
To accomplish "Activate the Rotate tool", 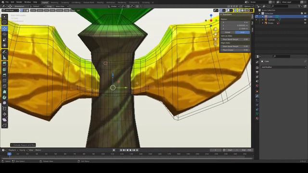I will click(4, 34).
